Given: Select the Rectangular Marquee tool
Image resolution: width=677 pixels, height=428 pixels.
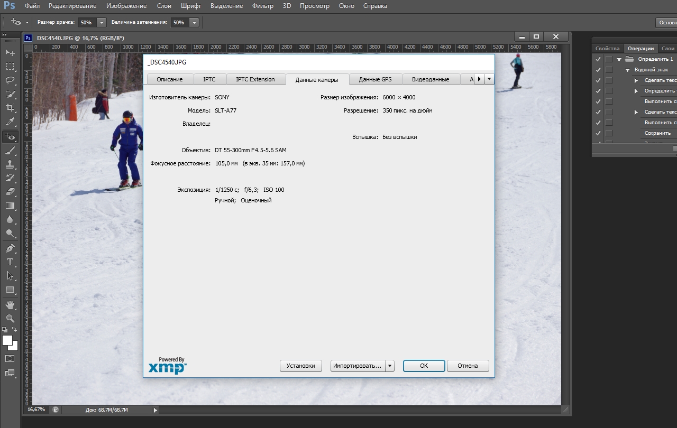Looking at the screenshot, I should pyautogui.click(x=10, y=67).
